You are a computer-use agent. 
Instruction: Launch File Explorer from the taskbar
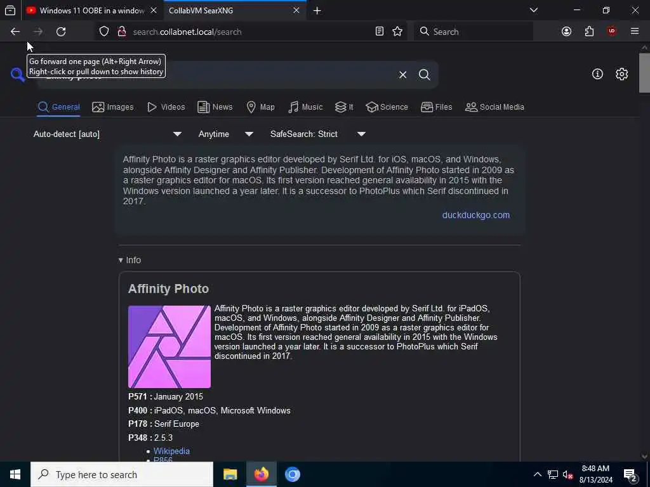pyautogui.click(x=230, y=474)
